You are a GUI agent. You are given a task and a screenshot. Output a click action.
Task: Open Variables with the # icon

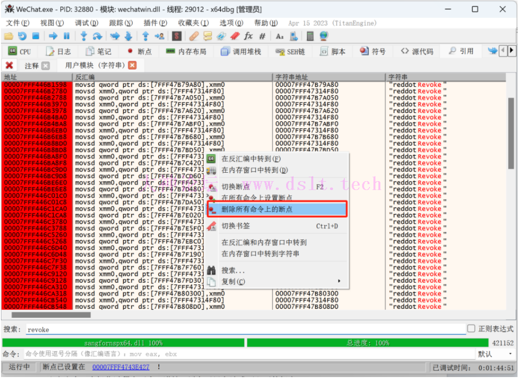[x=262, y=36]
